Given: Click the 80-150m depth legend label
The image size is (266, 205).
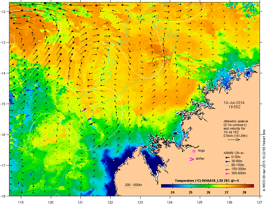Looking at the screenshot, I should tap(238, 165).
